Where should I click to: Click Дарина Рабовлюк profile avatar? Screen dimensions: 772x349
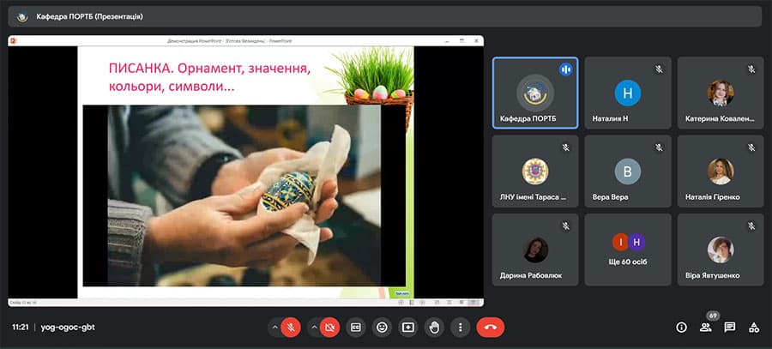pyautogui.click(x=535, y=250)
